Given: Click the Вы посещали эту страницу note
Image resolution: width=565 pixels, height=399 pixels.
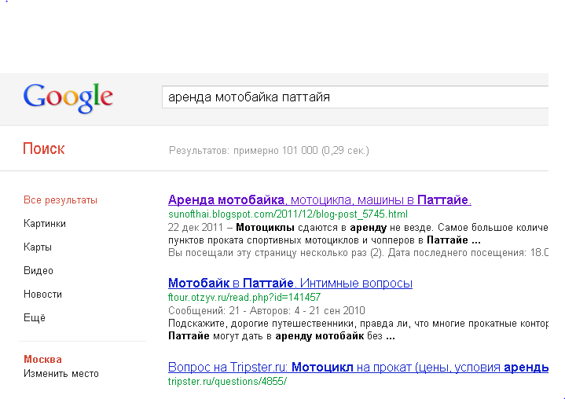Looking at the screenshot, I should tap(358, 252).
